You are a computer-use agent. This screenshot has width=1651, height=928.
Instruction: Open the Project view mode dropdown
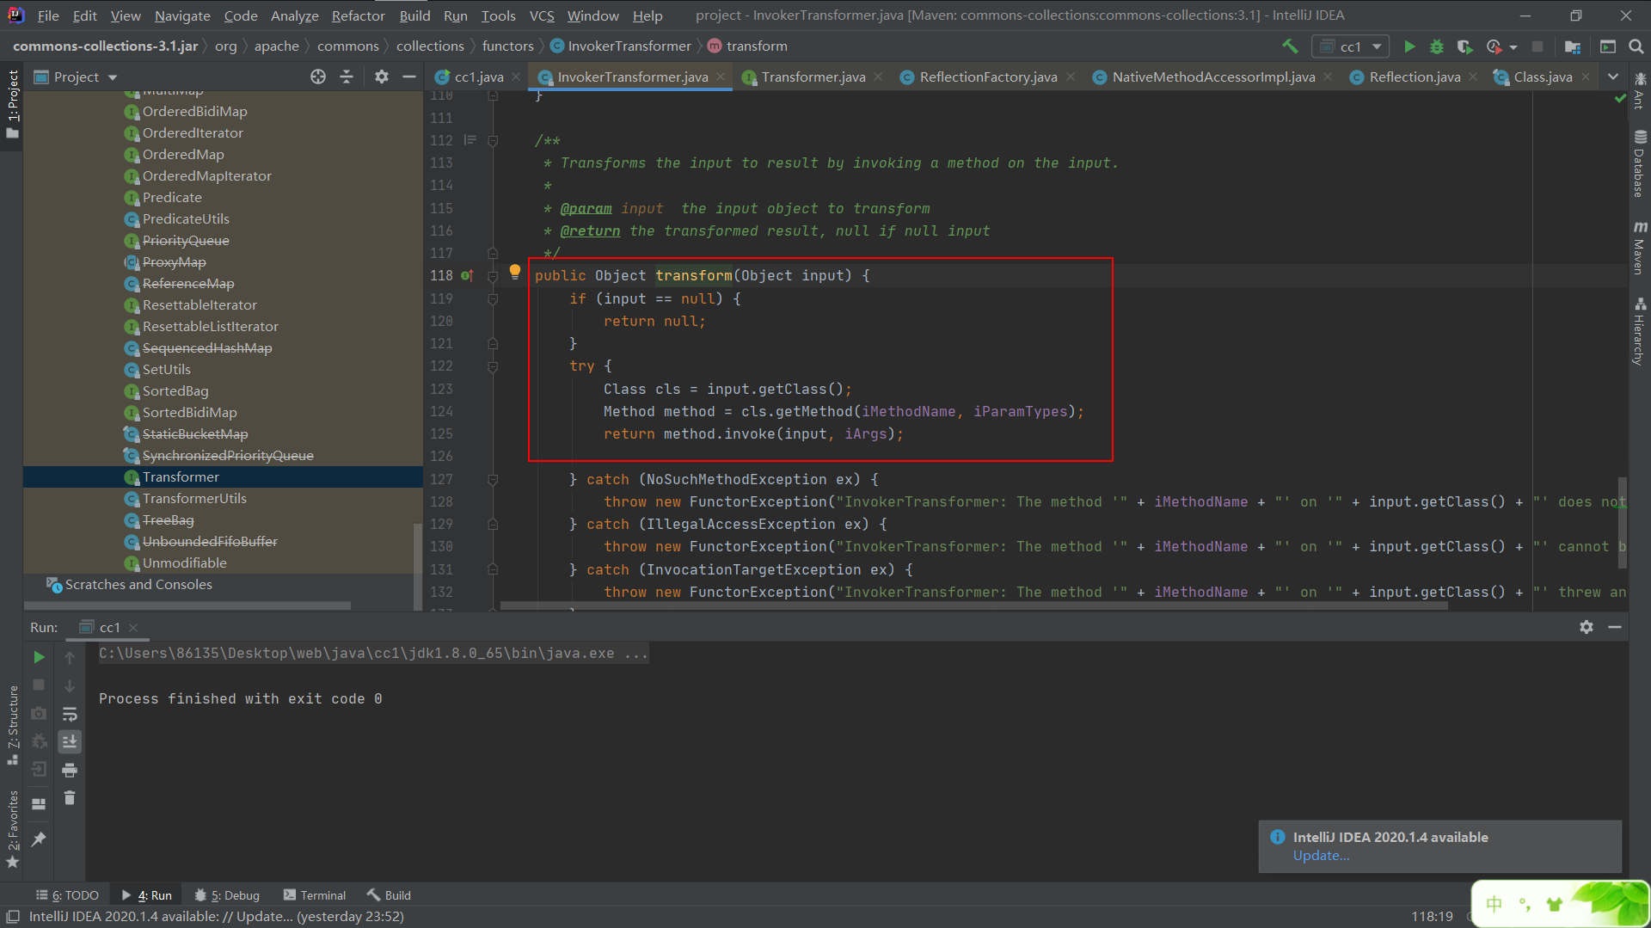(x=113, y=77)
